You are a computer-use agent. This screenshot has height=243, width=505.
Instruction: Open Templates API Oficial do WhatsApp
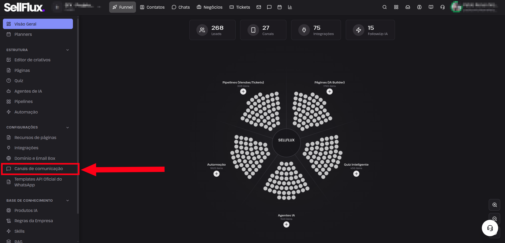[x=38, y=182]
